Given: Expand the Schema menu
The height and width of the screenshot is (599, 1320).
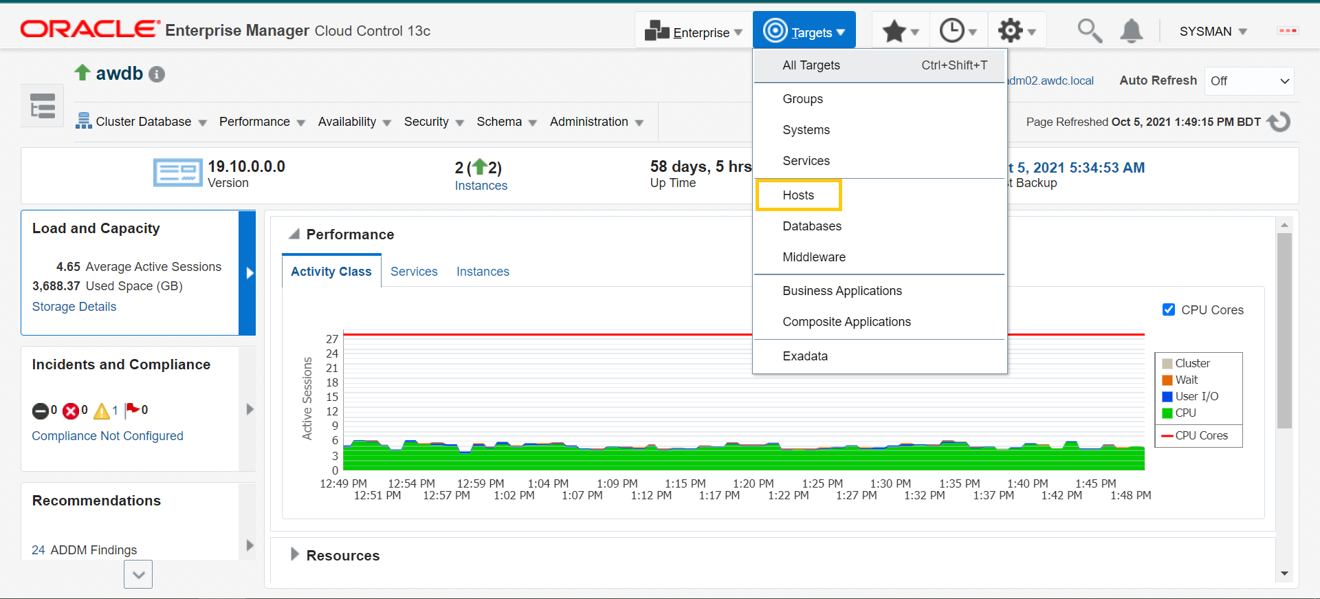Looking at the screenshot, I should click(x=507, y=122).
